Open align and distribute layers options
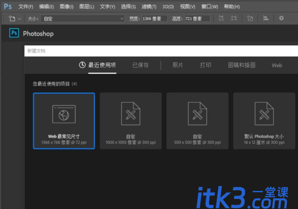The height and width of the screenshot is (209, 298). click(265, 18)
